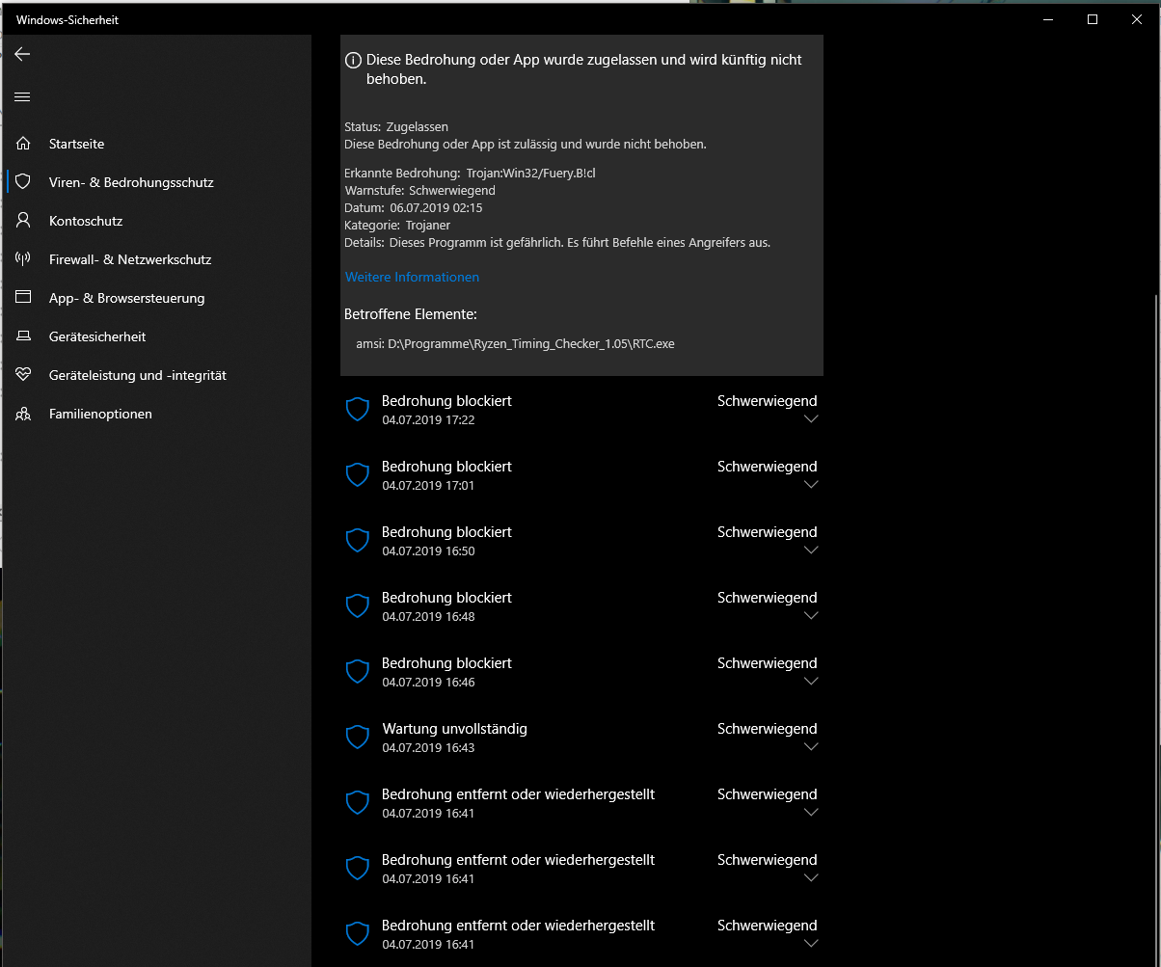Click the affected file path RTC.exe
This screenshot has height=967, width=1161.
click(x=516, y=343)
